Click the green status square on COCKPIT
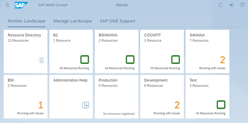Screen dimensions: 248x123 click(176, 59)
